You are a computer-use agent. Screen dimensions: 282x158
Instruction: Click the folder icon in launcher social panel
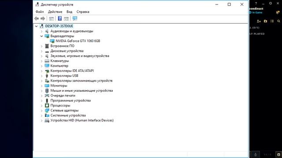pos(265,21)
